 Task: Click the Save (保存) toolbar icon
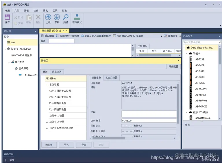pos(7,17)
